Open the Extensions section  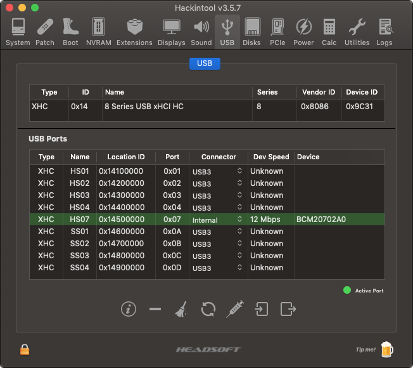coord(134,32)
